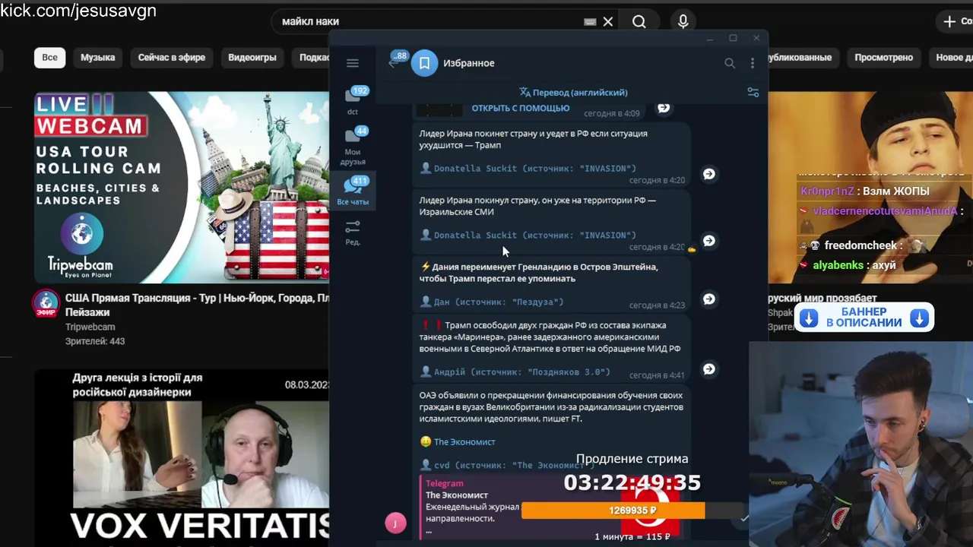This screenshot has height=547, width=973.
Task: Open the on-screen keyboard icon in search
Action: coord(590,22)
